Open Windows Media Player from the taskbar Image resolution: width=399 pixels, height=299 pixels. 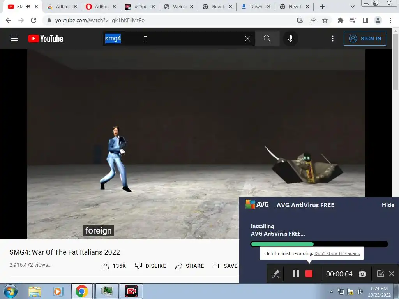coord(58,291)
